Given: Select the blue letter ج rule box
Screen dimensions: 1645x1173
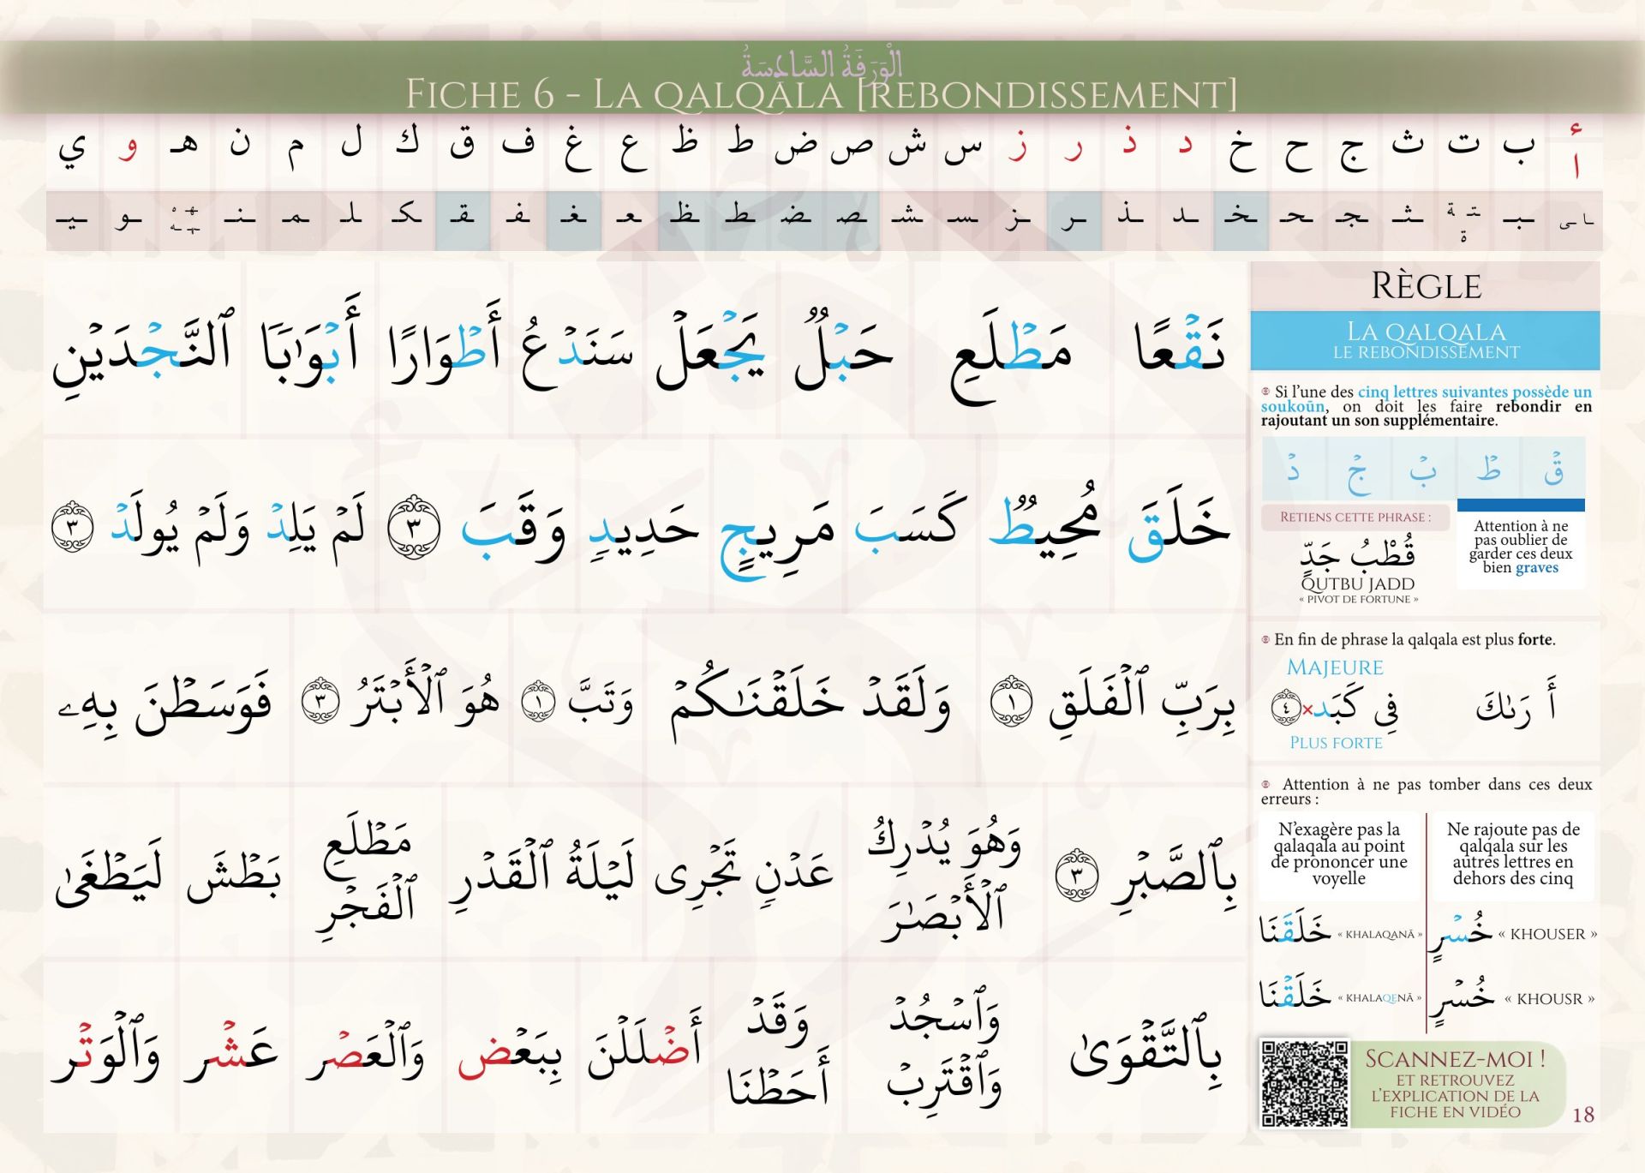Looking at the screenshot, I should [1359, 469].
